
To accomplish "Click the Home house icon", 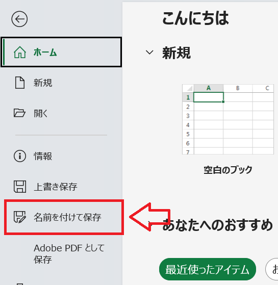I will [x=20, y=53].
